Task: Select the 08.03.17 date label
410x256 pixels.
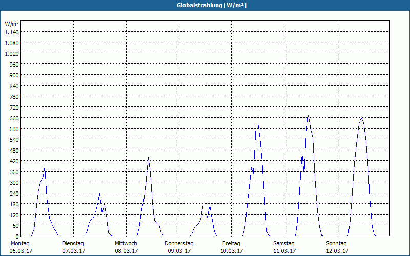Action: (127, 251)
